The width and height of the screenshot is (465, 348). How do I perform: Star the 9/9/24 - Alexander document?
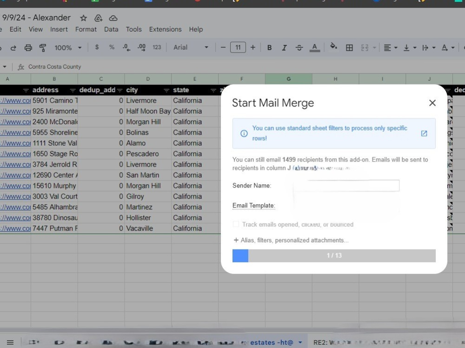pyautogui.click(x=83, y=19)
